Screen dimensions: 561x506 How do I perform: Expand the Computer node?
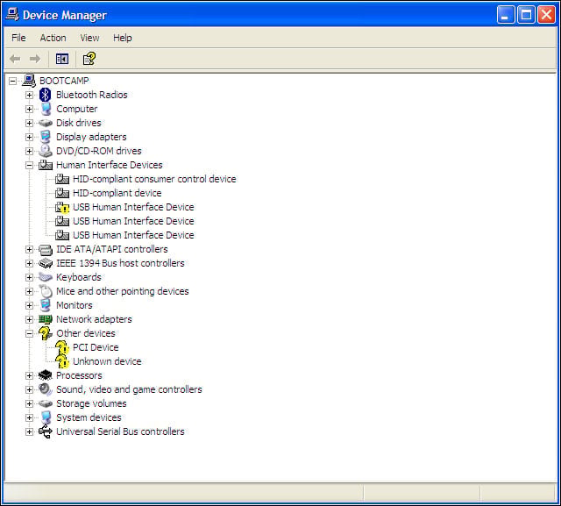coord(29,109)
